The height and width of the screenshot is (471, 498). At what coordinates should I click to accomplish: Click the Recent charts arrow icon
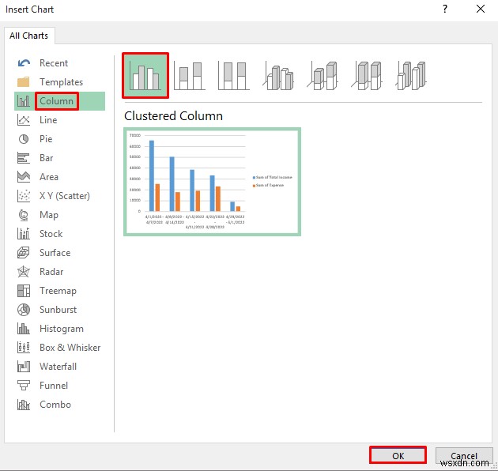click(24, 63)
